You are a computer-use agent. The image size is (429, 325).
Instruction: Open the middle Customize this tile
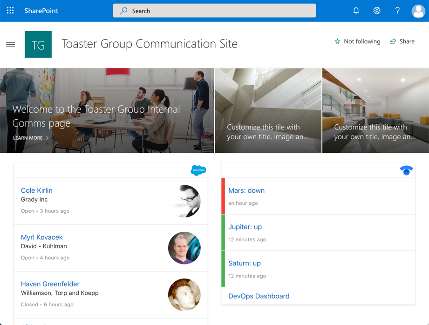(x=268, y=110)
